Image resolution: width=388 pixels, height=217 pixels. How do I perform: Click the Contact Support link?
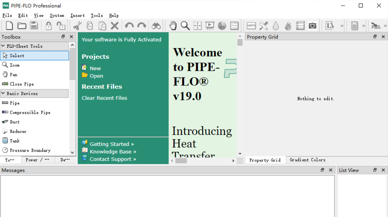113,159
